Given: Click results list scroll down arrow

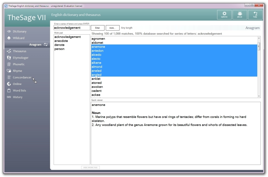Looking at the screenshot, I should pos(259,96).
